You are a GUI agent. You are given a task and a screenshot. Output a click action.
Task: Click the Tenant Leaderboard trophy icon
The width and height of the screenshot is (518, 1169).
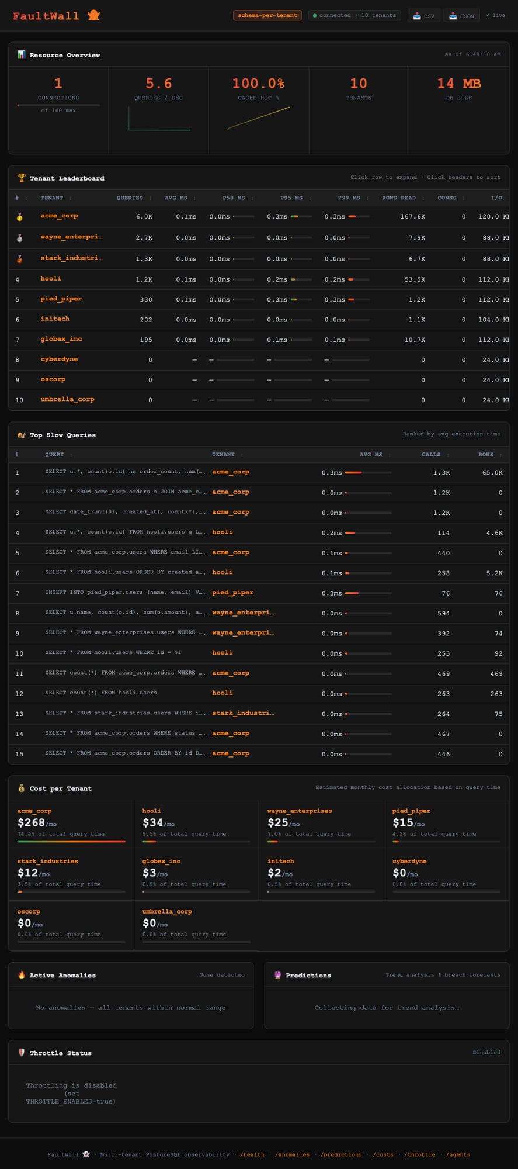(22, 178)
